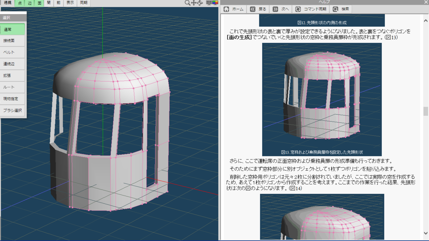The image size is (429, 241).
Task: Select the ルート route selection mode
Action: (x=13, y=87)
